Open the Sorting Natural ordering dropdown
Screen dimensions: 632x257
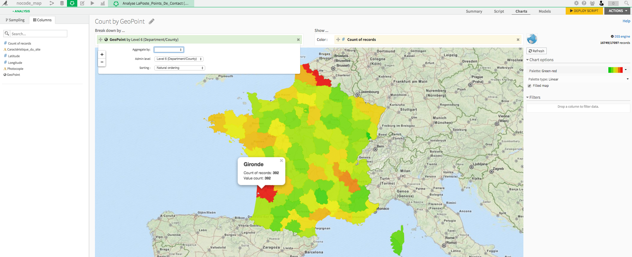(x=180, y=68)
